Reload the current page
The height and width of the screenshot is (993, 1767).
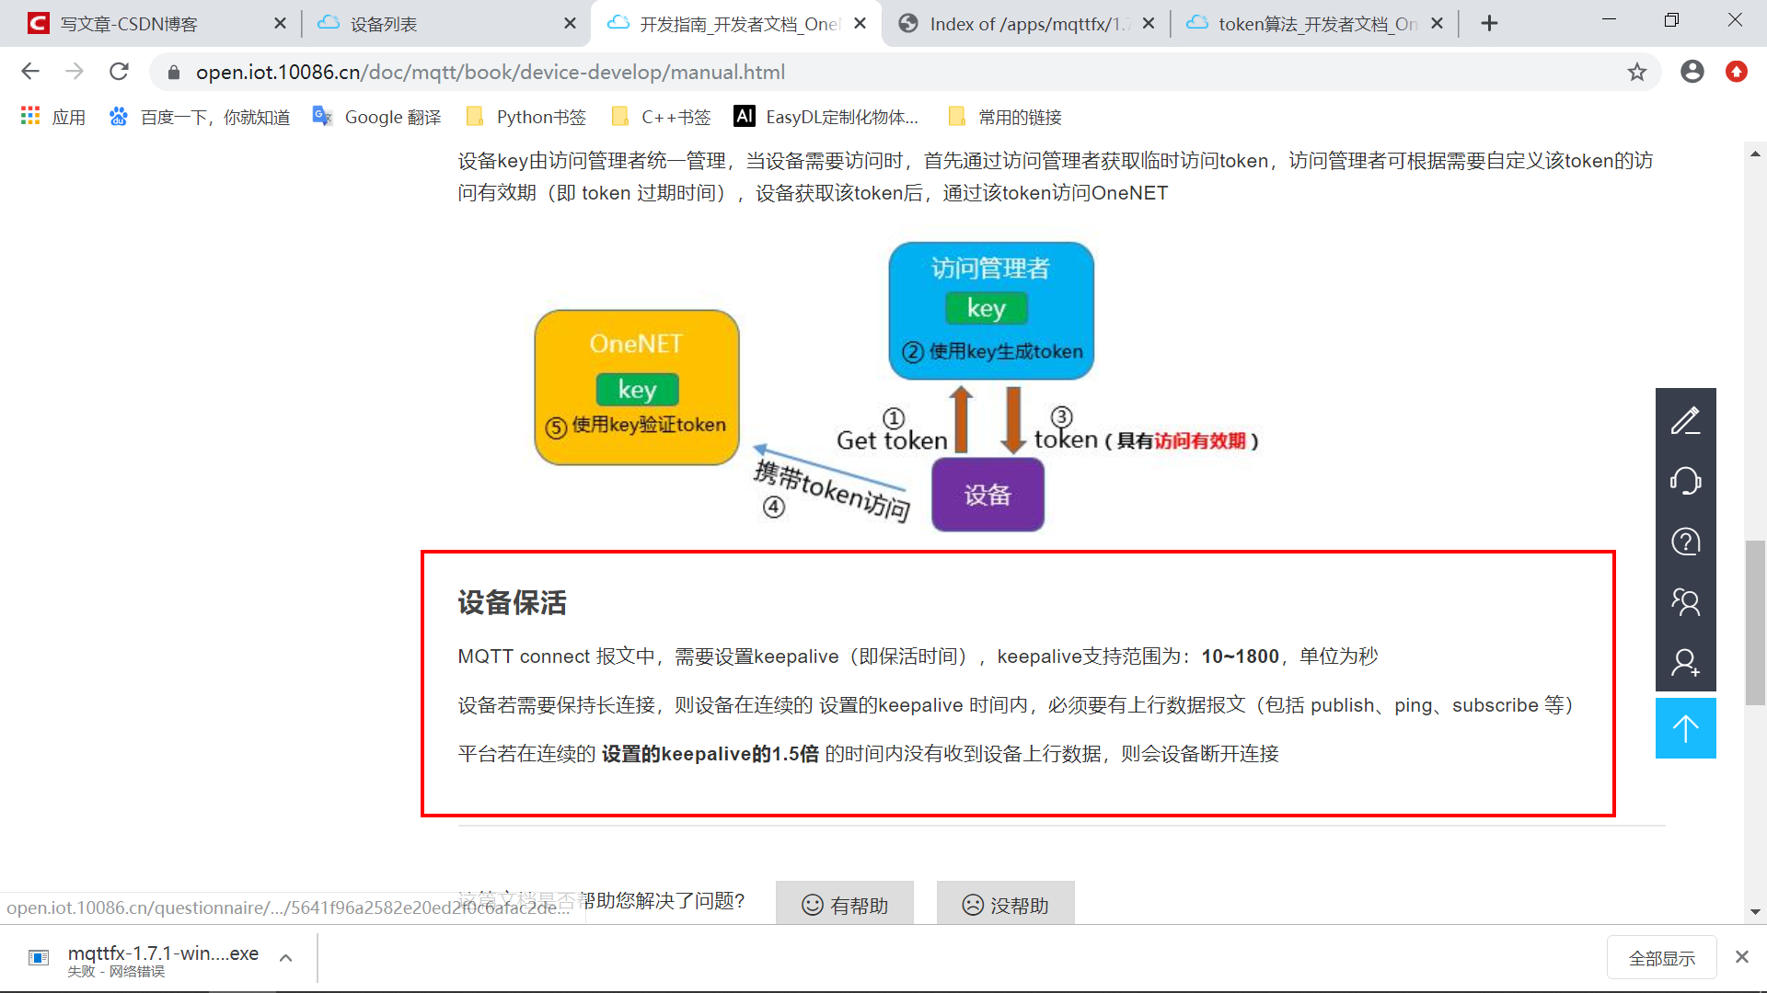(119, 72)
